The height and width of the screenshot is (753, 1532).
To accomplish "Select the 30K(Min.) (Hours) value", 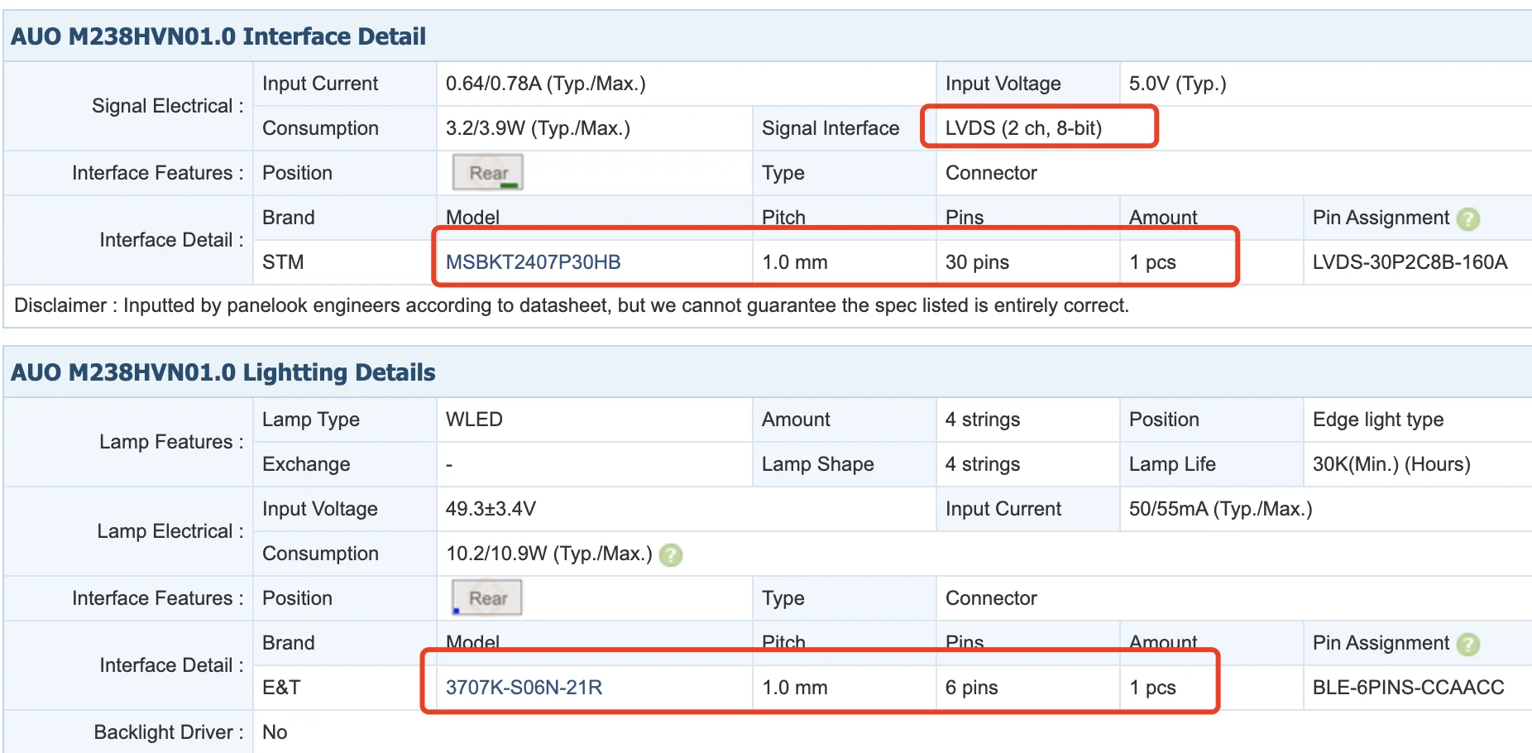I will point(1391,464).
